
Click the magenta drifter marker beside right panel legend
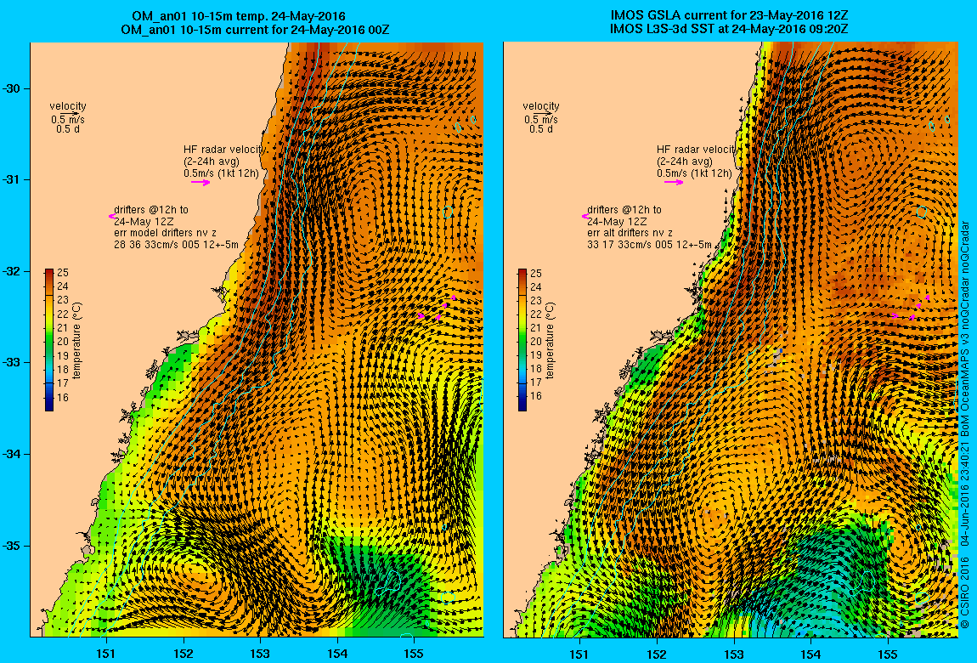[x=585, y=216]
